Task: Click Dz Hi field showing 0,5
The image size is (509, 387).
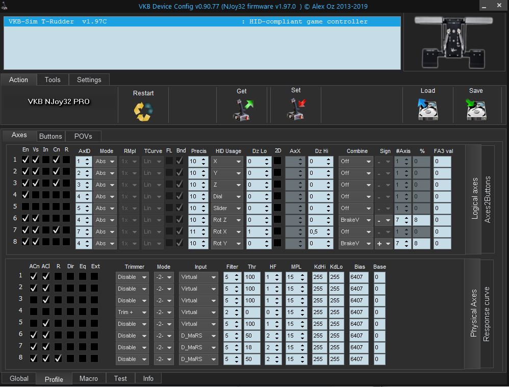Action: tap(320, 231)
